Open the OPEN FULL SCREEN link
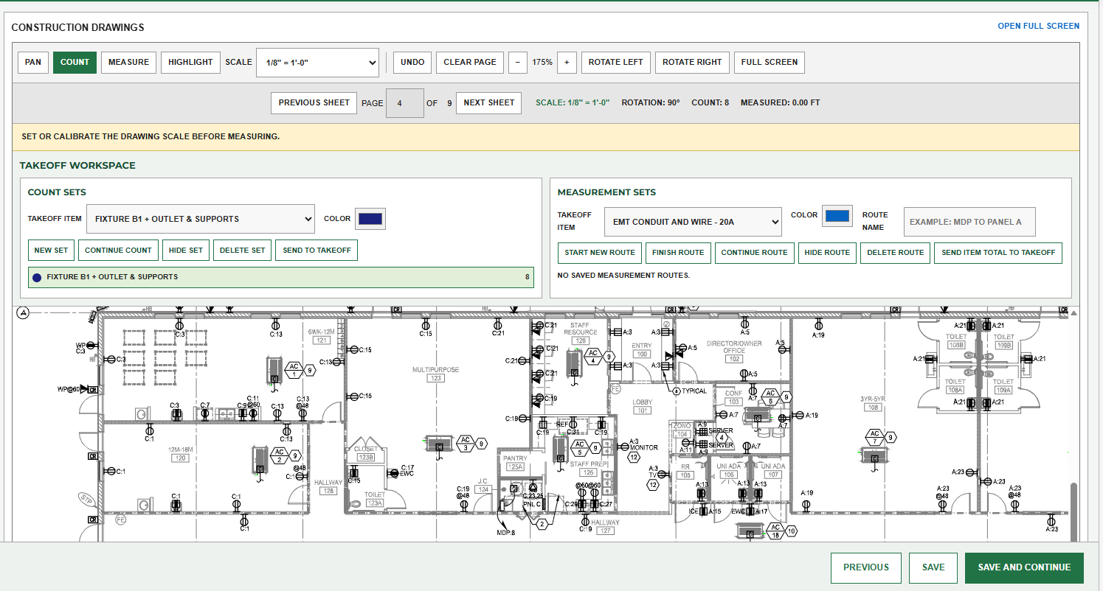1103x591 pixels. 1038,26
